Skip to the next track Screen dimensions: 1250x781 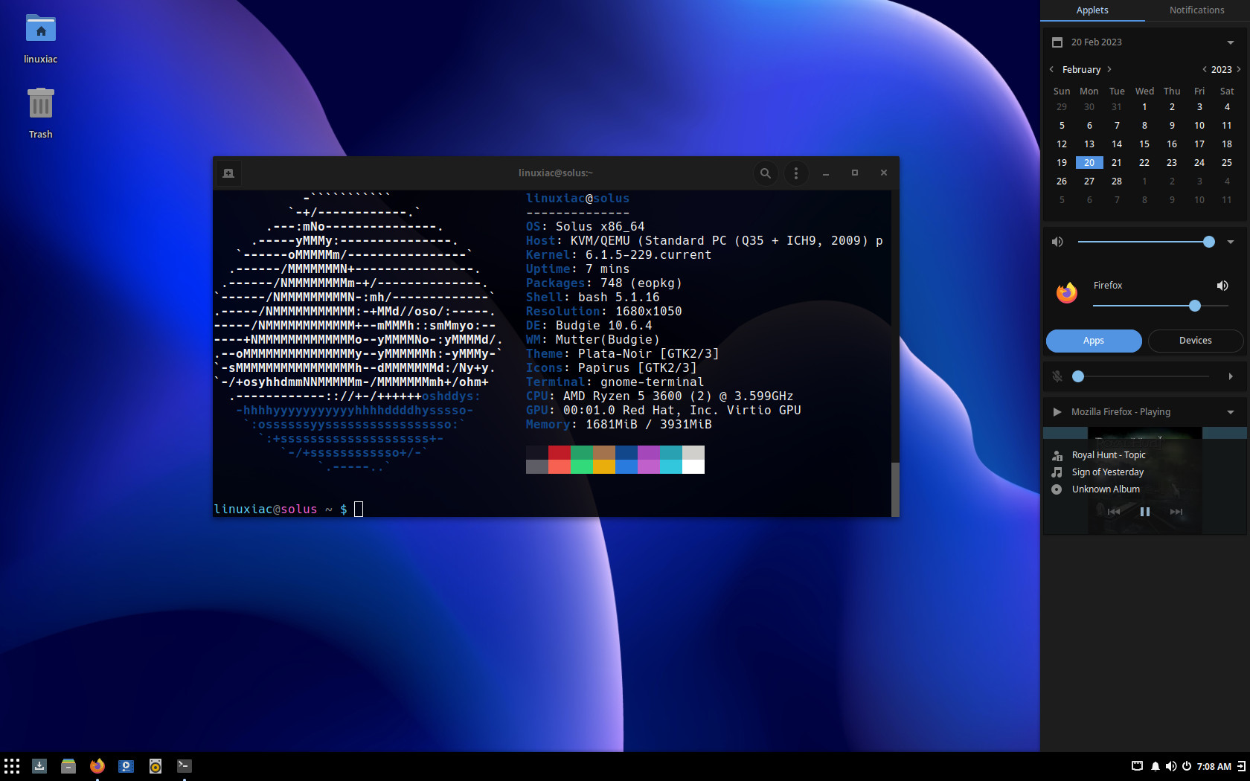(x=1176, y=512)
